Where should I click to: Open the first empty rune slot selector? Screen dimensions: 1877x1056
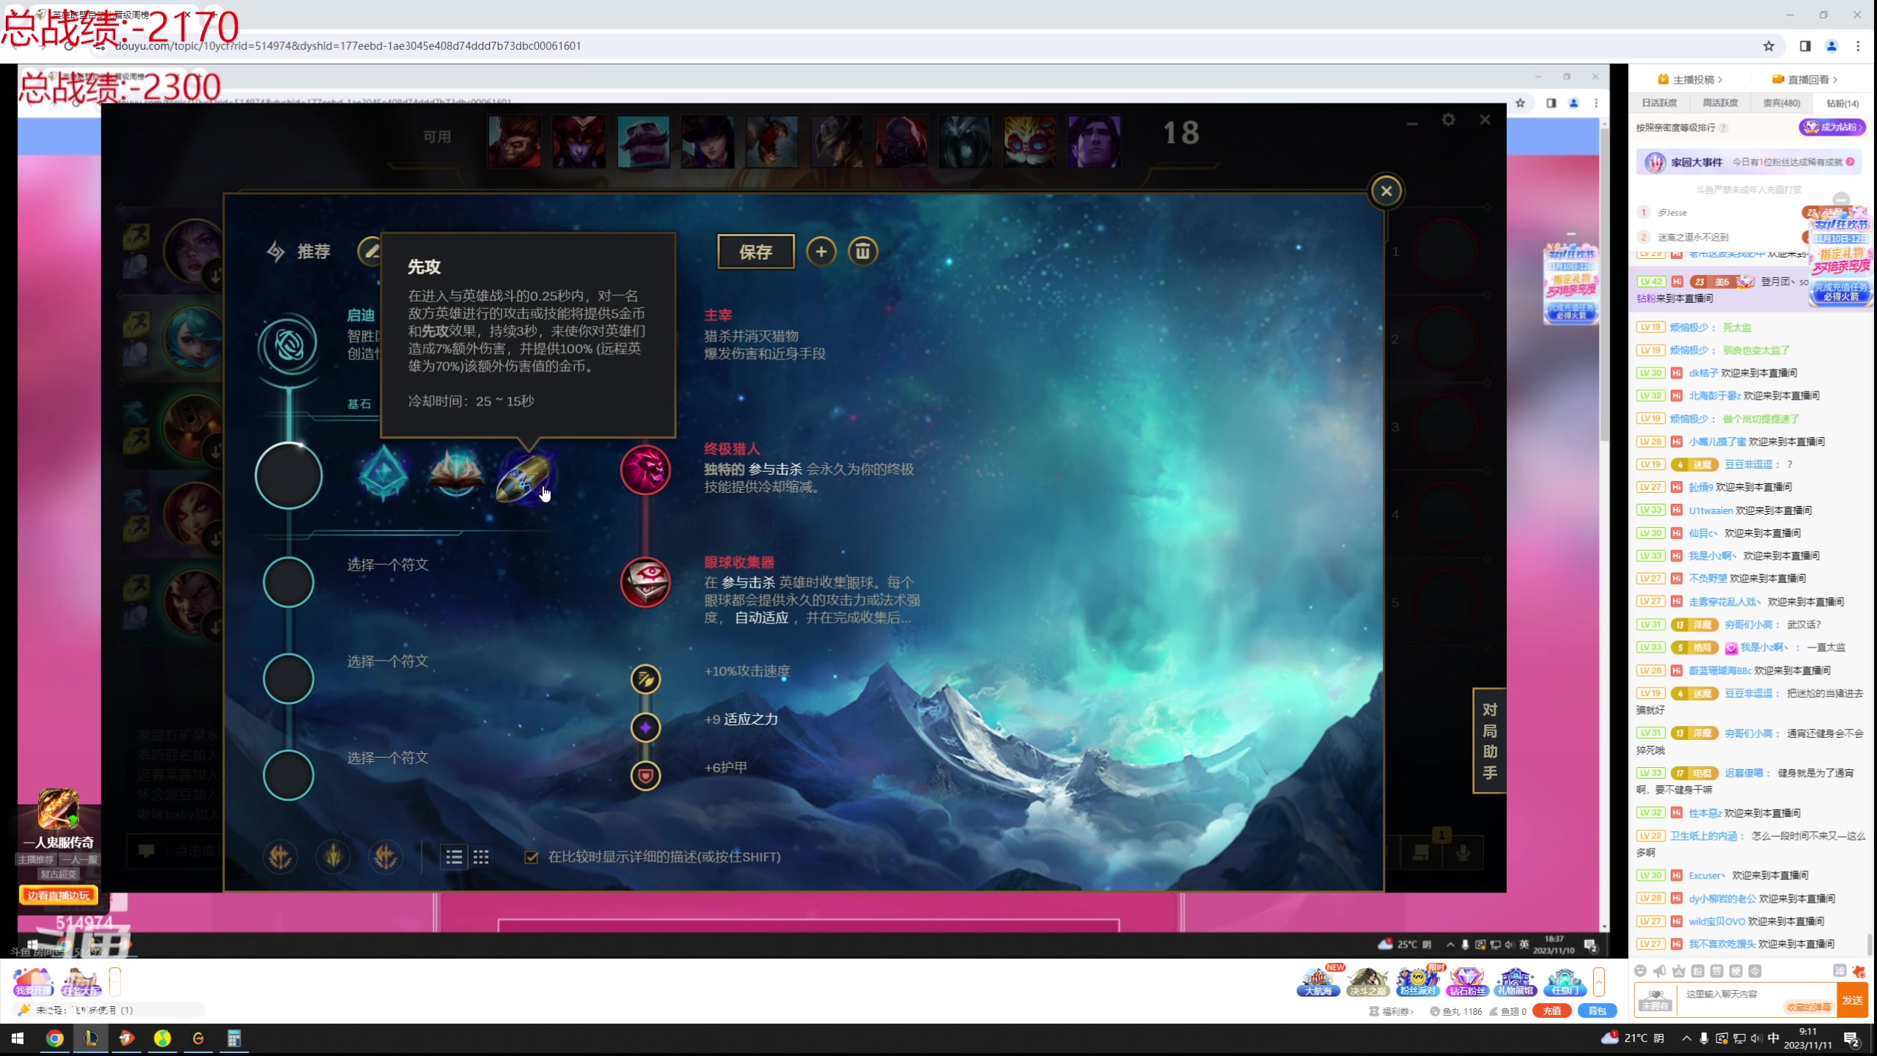288,582
